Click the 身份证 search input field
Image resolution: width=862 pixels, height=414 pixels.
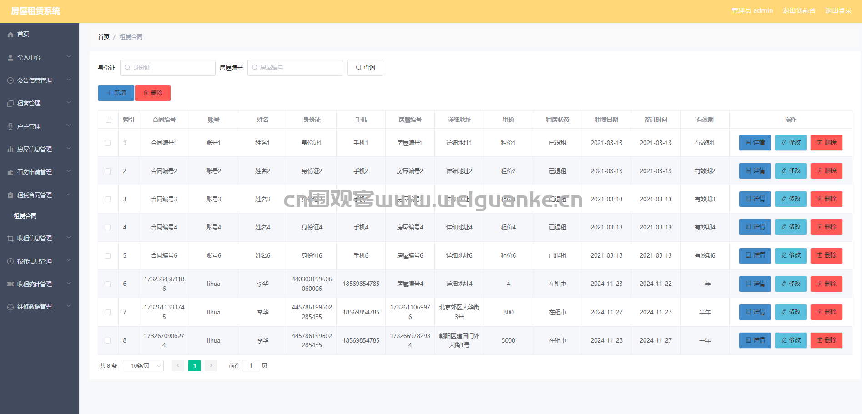[x=168, y=68]
